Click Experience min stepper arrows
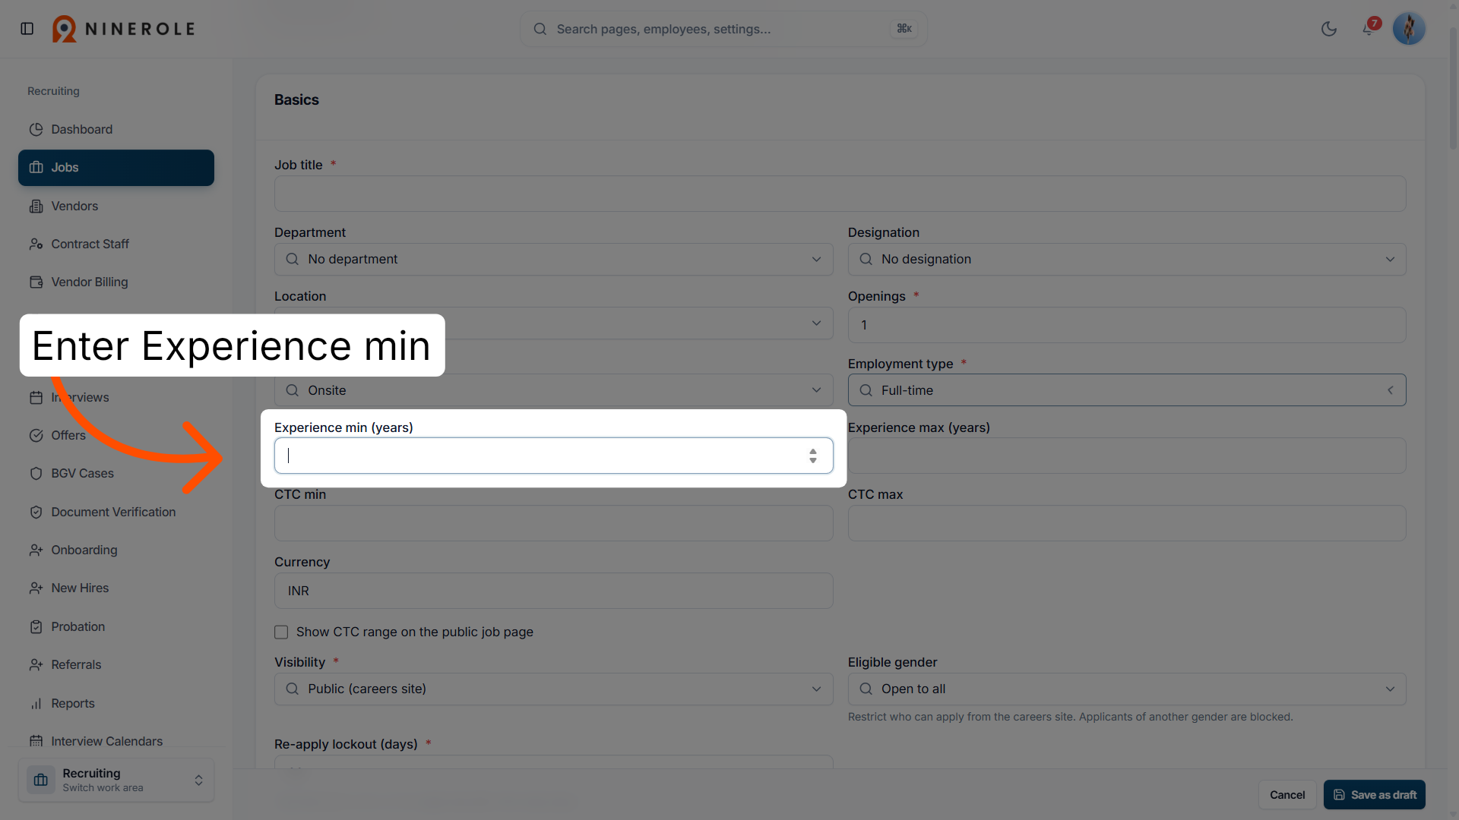Image resolution: width=1459 pixels, height=820 pixels. tap(813, 456)
